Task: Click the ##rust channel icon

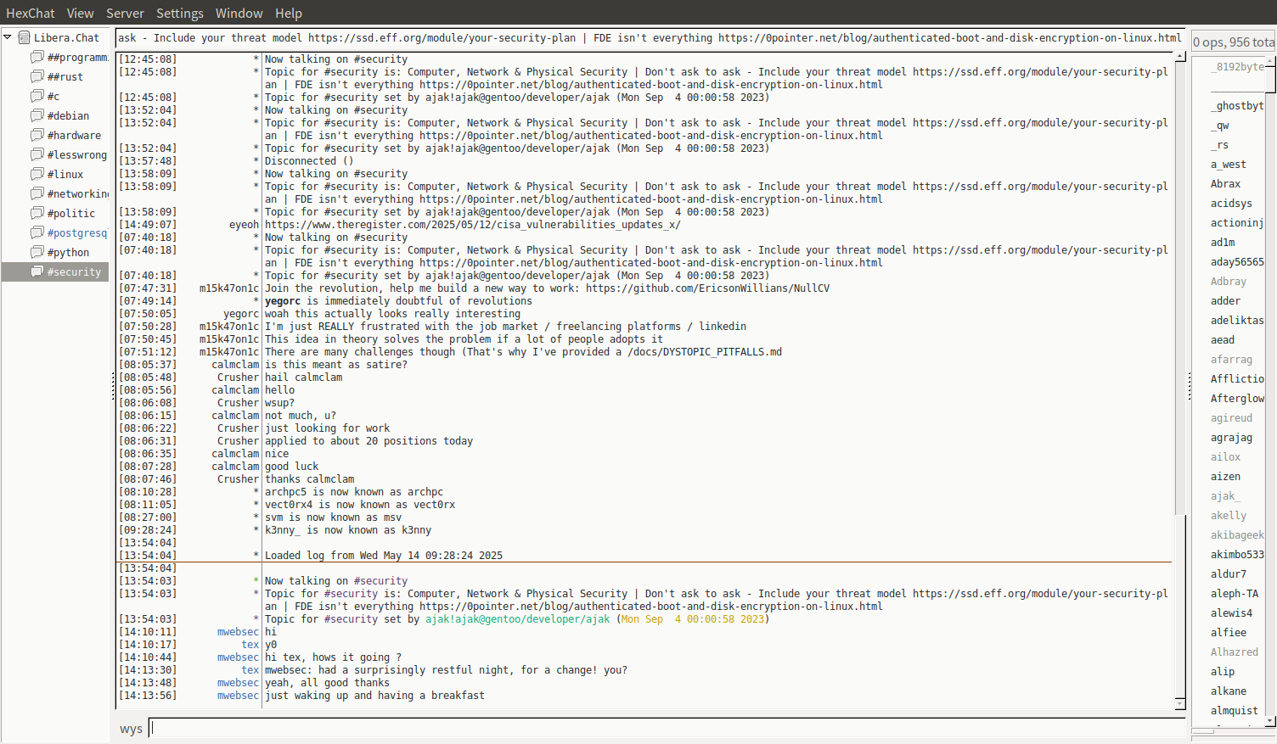Action: click(x=37, y=76)
